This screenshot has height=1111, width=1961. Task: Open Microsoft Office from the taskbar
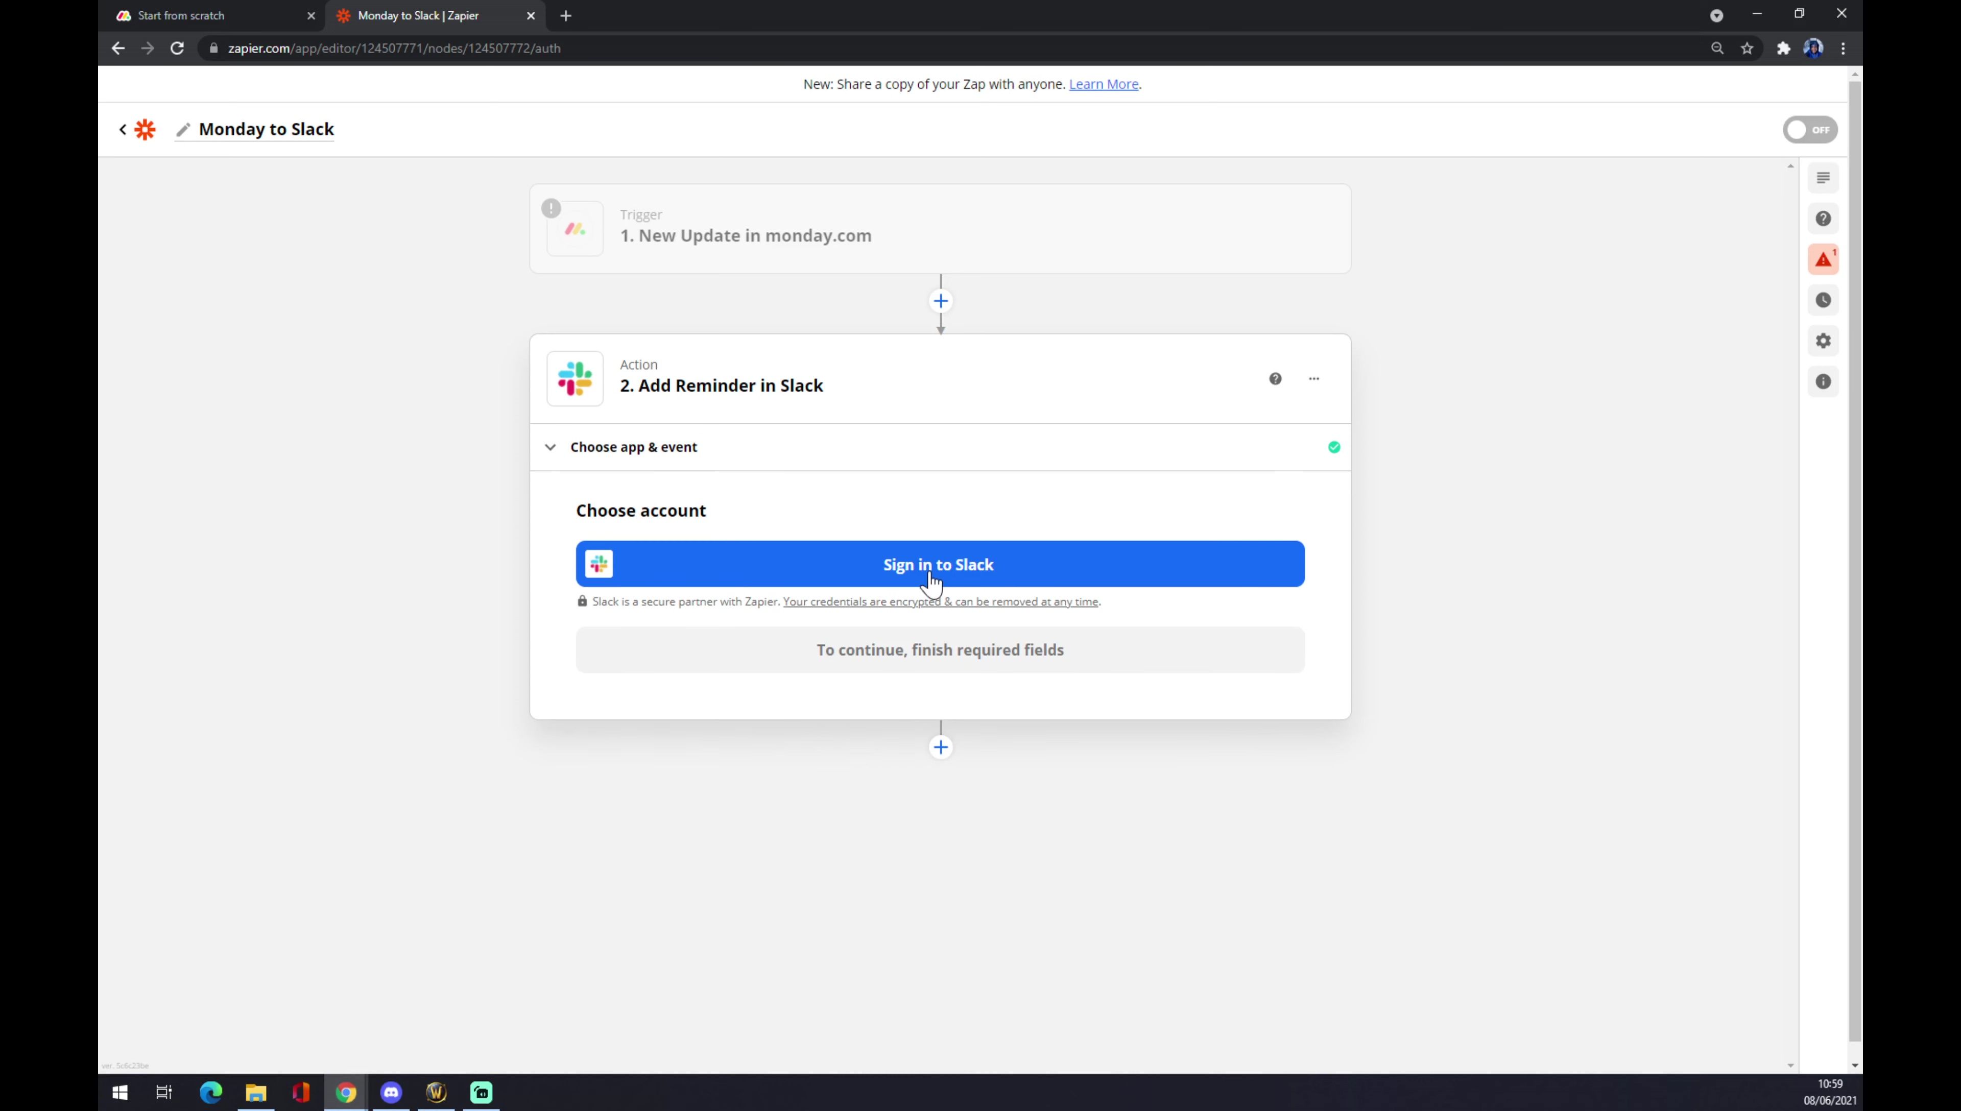click(x=301, y=1093)
